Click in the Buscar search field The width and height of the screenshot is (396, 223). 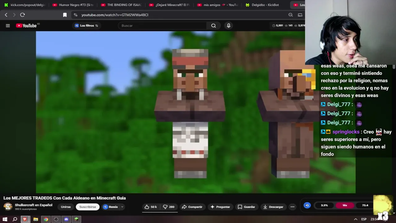point(162,26)
